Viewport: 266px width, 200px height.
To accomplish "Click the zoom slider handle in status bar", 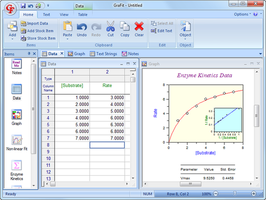I will [x=234, y=193].
